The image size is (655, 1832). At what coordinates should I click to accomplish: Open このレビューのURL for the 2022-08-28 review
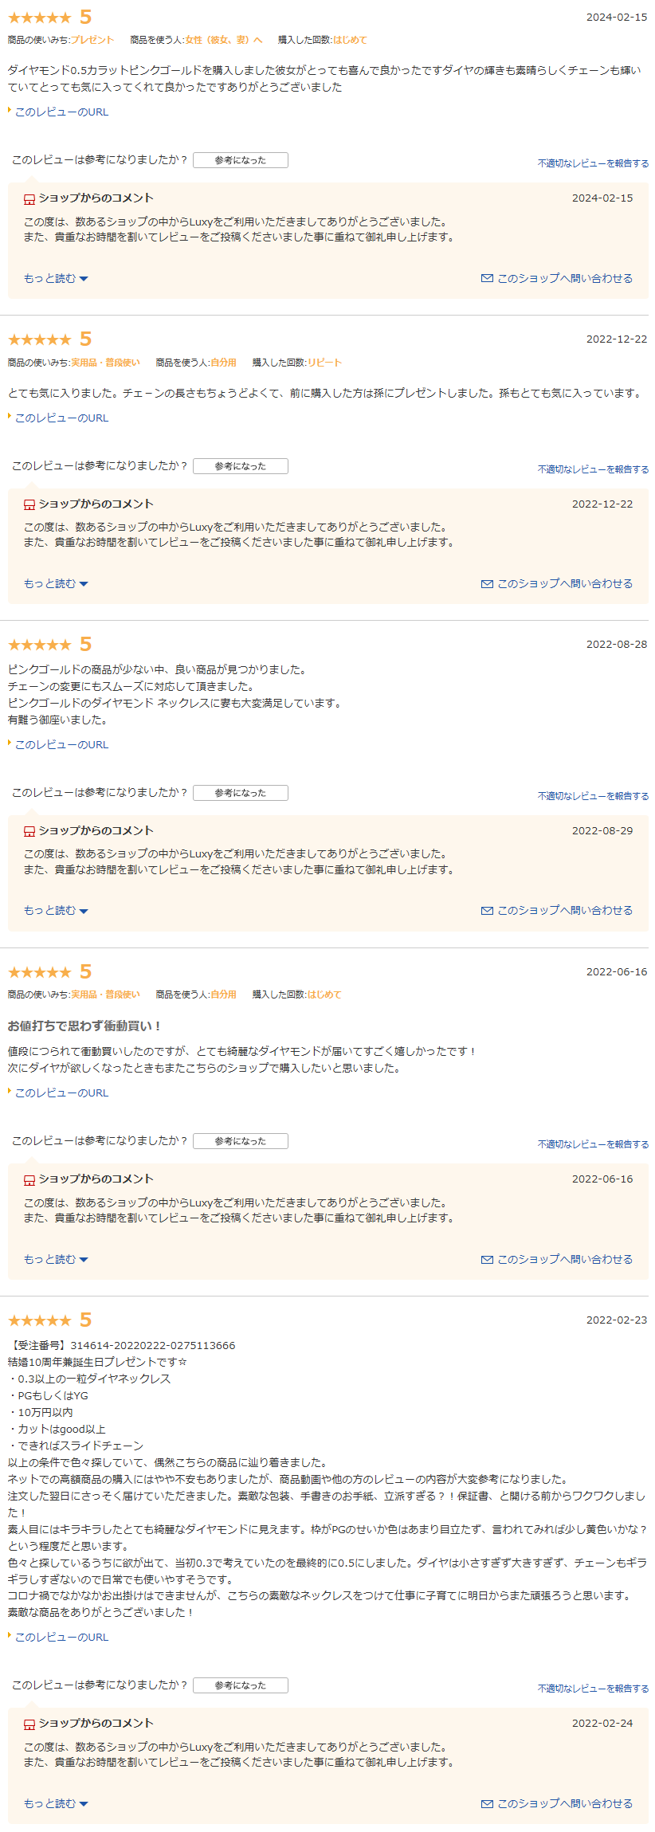point(61,744)
